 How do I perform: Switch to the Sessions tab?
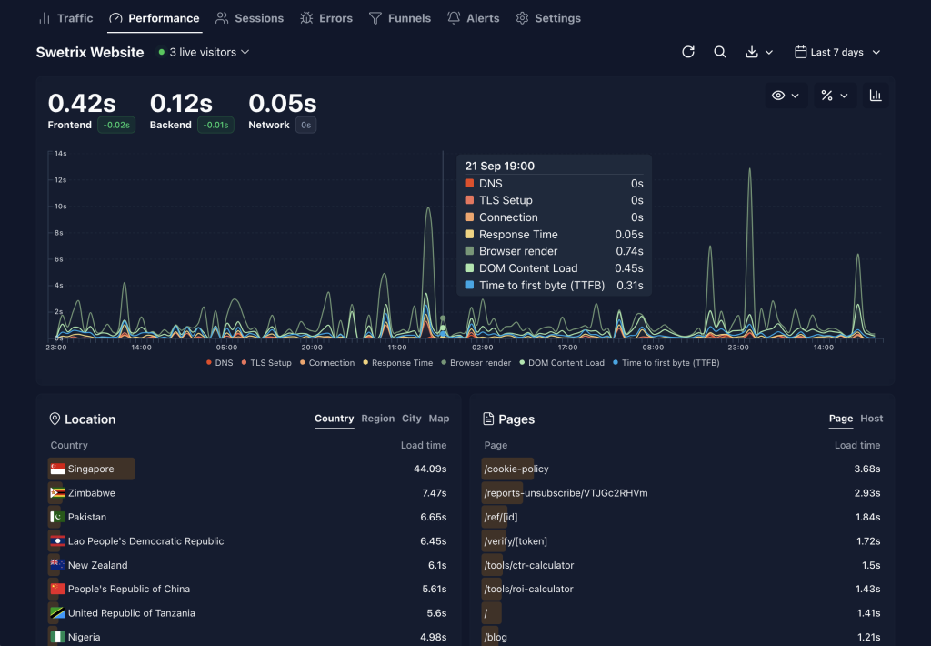[x=249, y=18]
